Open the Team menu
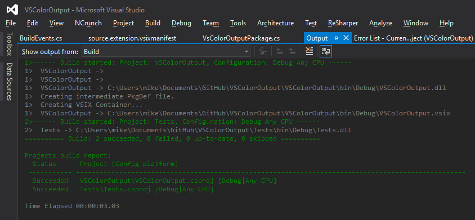 [x=211, y=23]
